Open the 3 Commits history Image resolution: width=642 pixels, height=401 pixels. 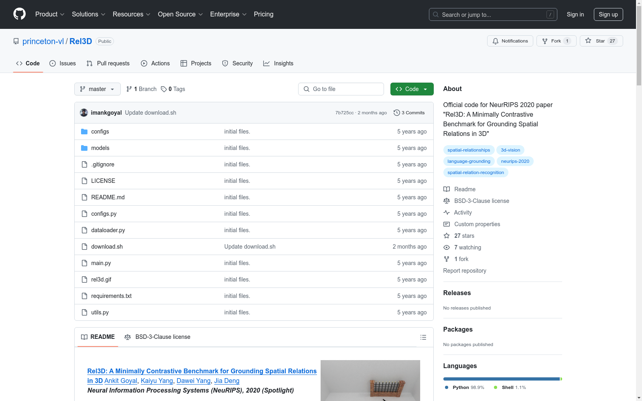pos(409,113)
